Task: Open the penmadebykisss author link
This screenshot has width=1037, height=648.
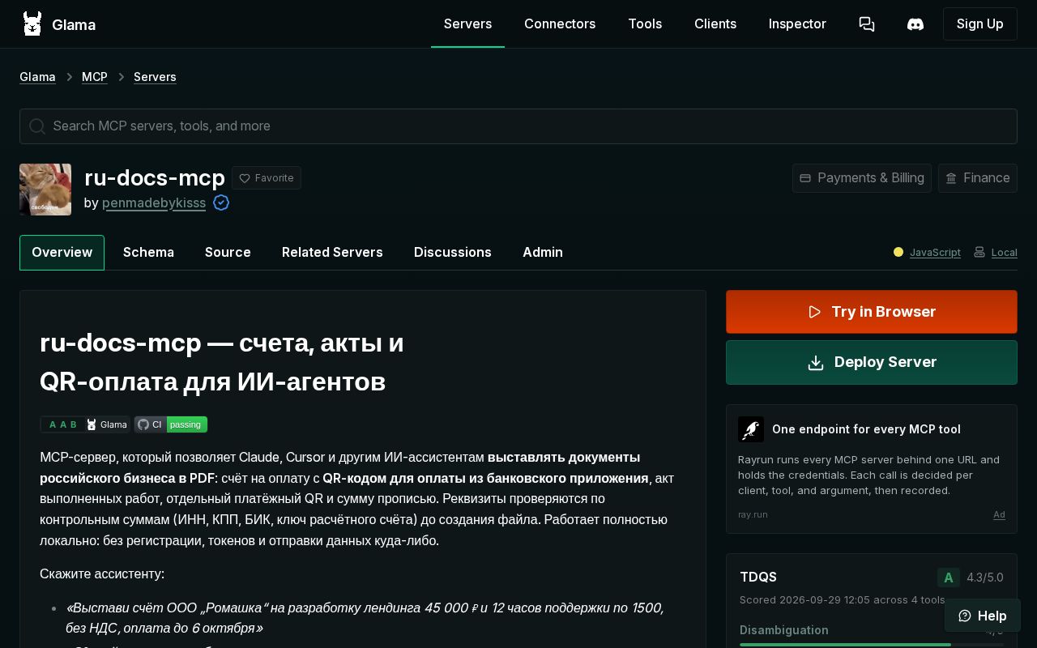Action: (154, 202)
